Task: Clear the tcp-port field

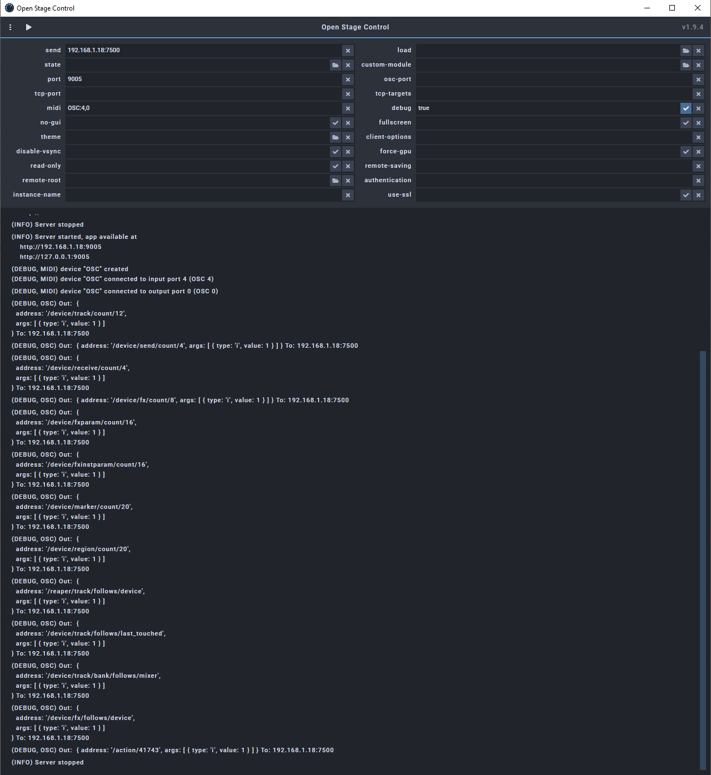Action: pos(348,94)
